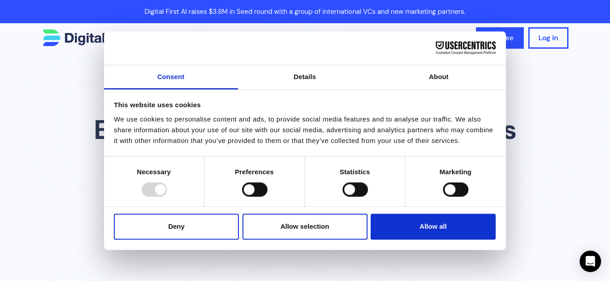Enable the Preferences cookies toggle
Screen dimensions: 610x281
click(255, 189)
